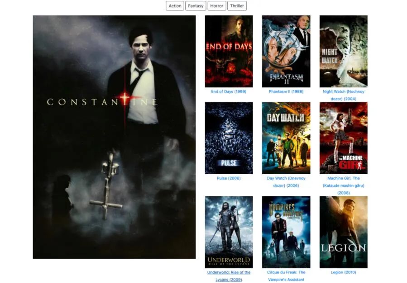
Task: Open the End of Days poster thumbnail
Action: [229, 51]
